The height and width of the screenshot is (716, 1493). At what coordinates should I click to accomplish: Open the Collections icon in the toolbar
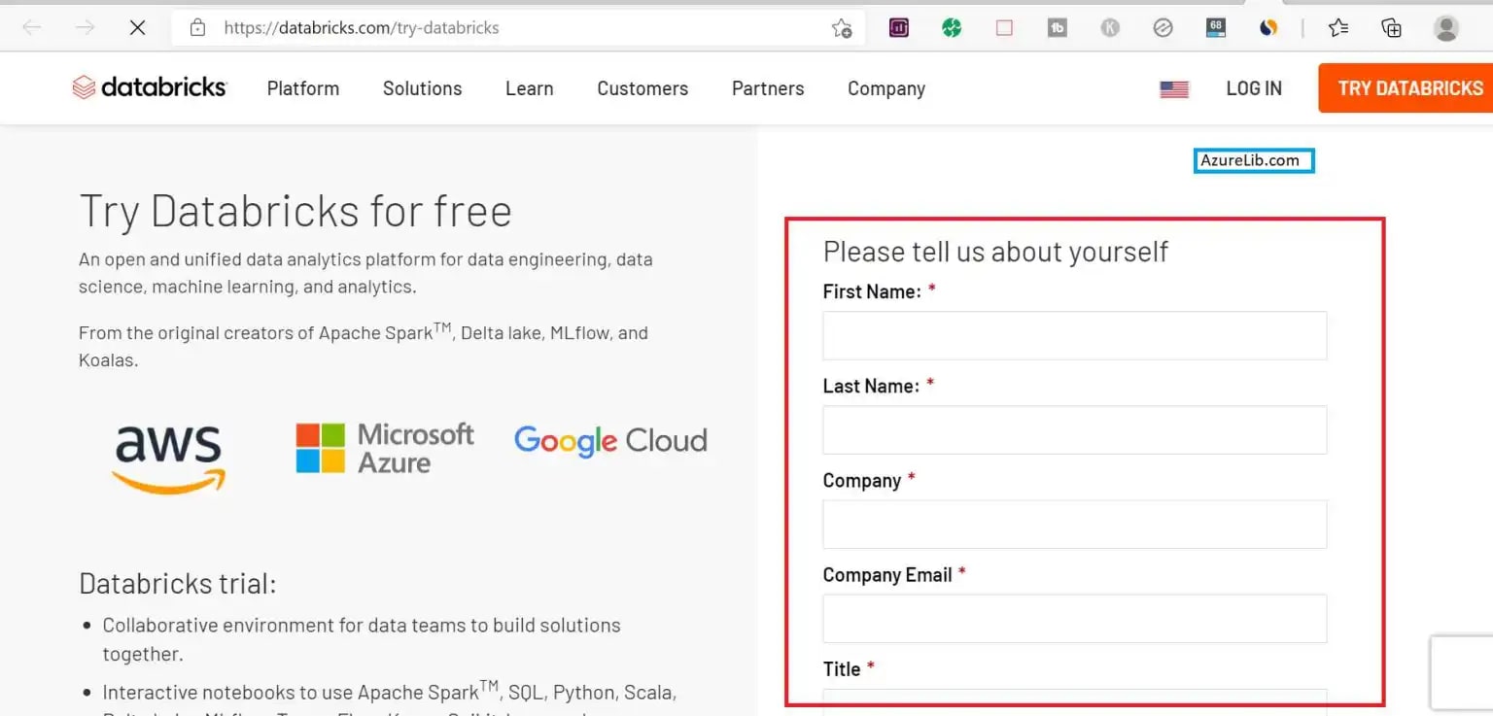click(x=1392, y=28)
